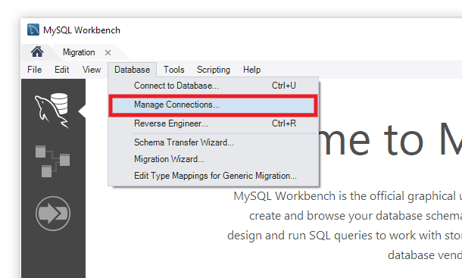Viewport: 462px width, 278px height.
Task: Open the Models sidebar icon
Action: [52, 161]
